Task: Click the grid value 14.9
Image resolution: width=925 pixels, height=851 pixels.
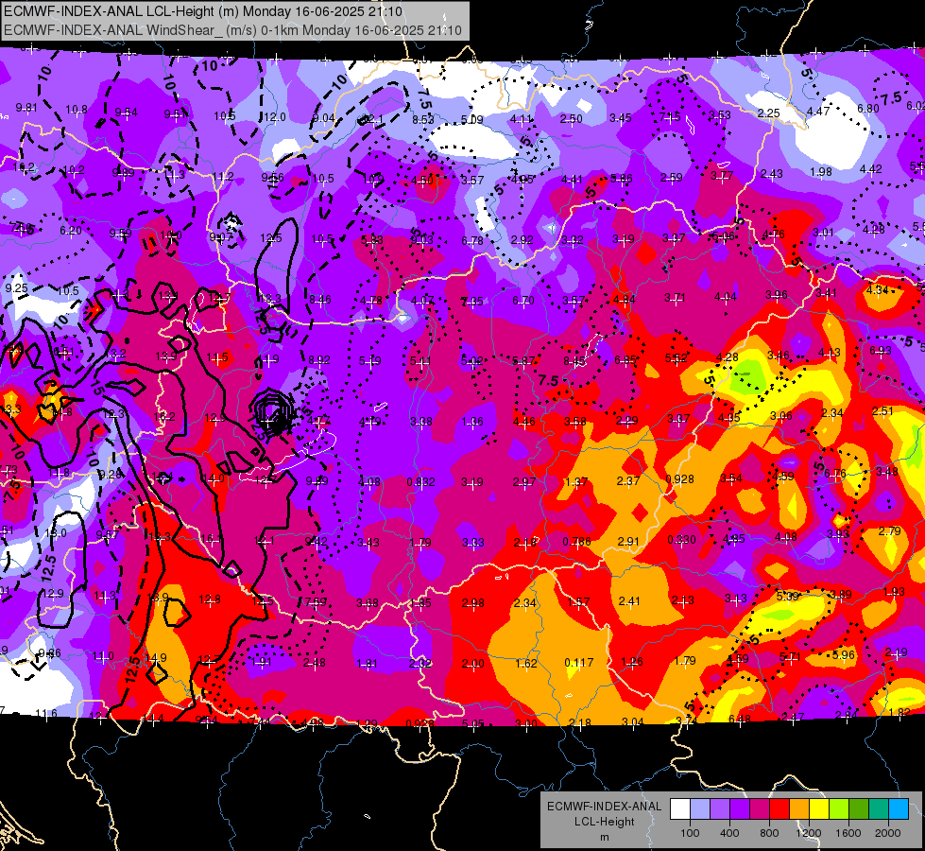Action: 156,657
